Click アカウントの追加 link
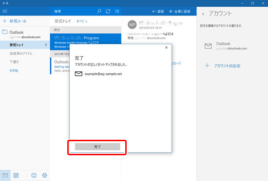268x181 pixels. 227,66
